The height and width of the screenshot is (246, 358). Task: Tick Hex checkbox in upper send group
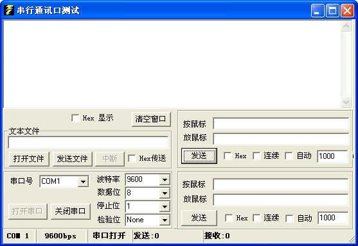[x=228, y=156]
